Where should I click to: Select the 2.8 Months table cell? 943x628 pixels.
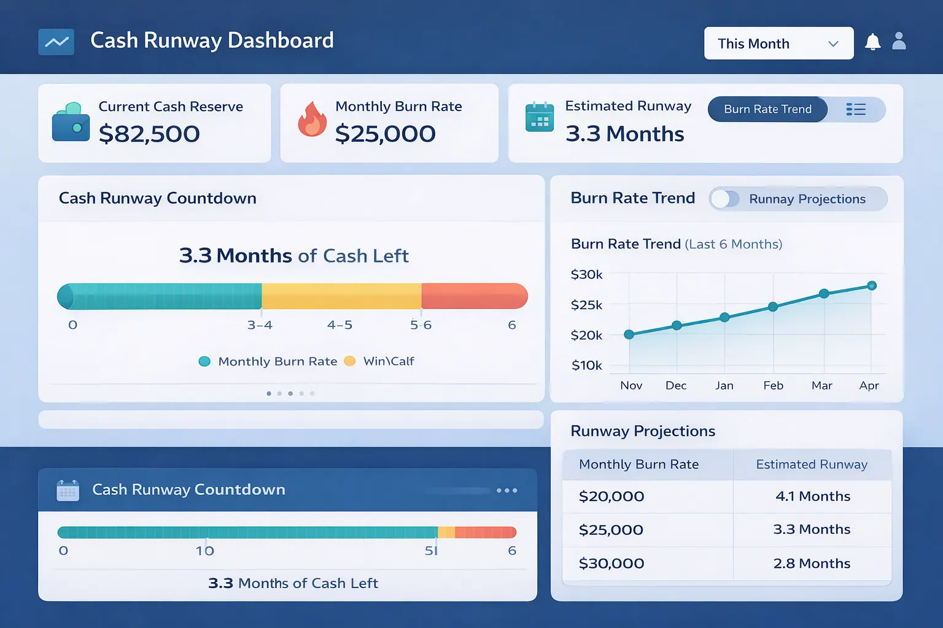[812, 564]
